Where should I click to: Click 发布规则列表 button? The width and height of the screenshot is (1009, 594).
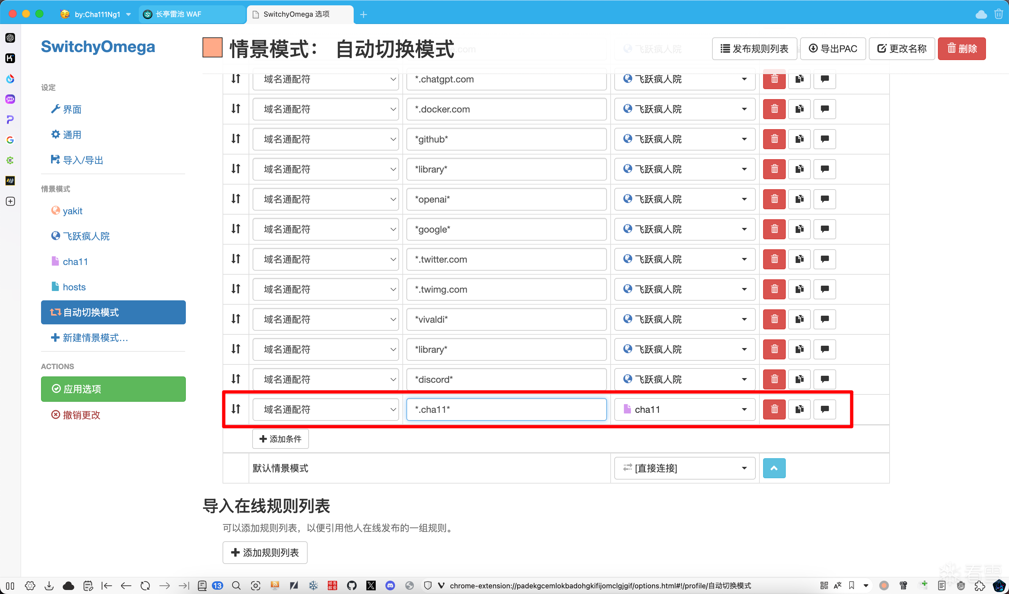coord(754,48)
